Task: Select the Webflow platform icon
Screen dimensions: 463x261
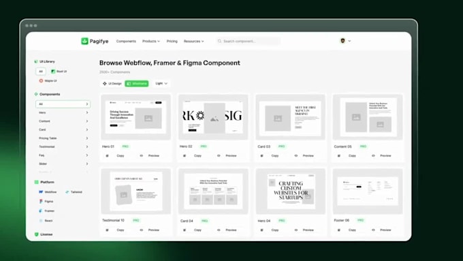Action: (41, 192)
